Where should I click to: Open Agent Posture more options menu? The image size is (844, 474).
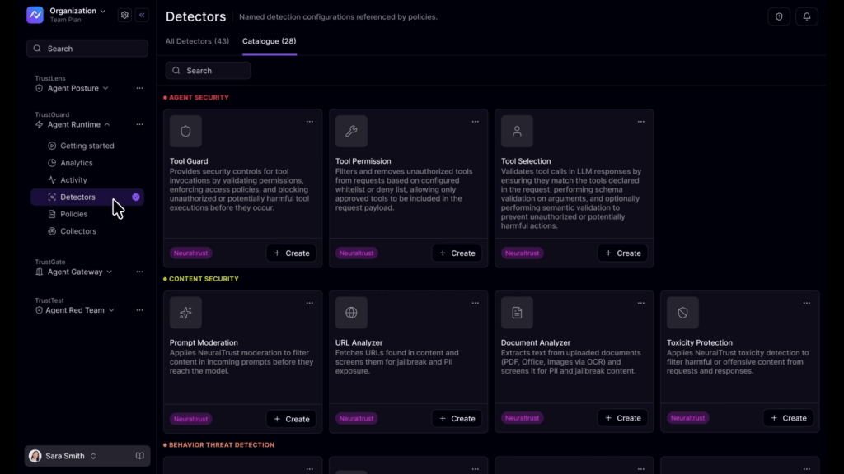coord(139,88)
